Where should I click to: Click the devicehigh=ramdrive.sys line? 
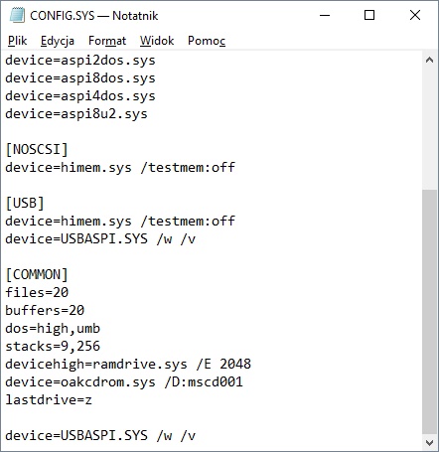pyautogui.click(x=128, y=364)
